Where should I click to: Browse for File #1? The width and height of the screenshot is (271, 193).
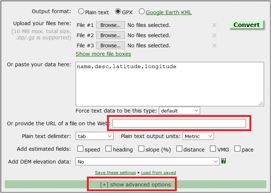110,25
